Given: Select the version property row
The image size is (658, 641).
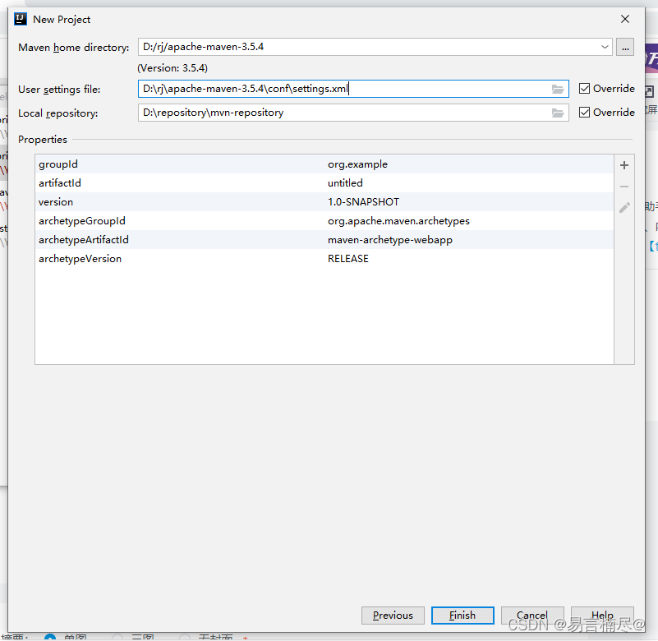Looking at the screenshot, I should [324, 202].
